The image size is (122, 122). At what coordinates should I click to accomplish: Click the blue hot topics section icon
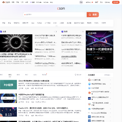(62, 32)
